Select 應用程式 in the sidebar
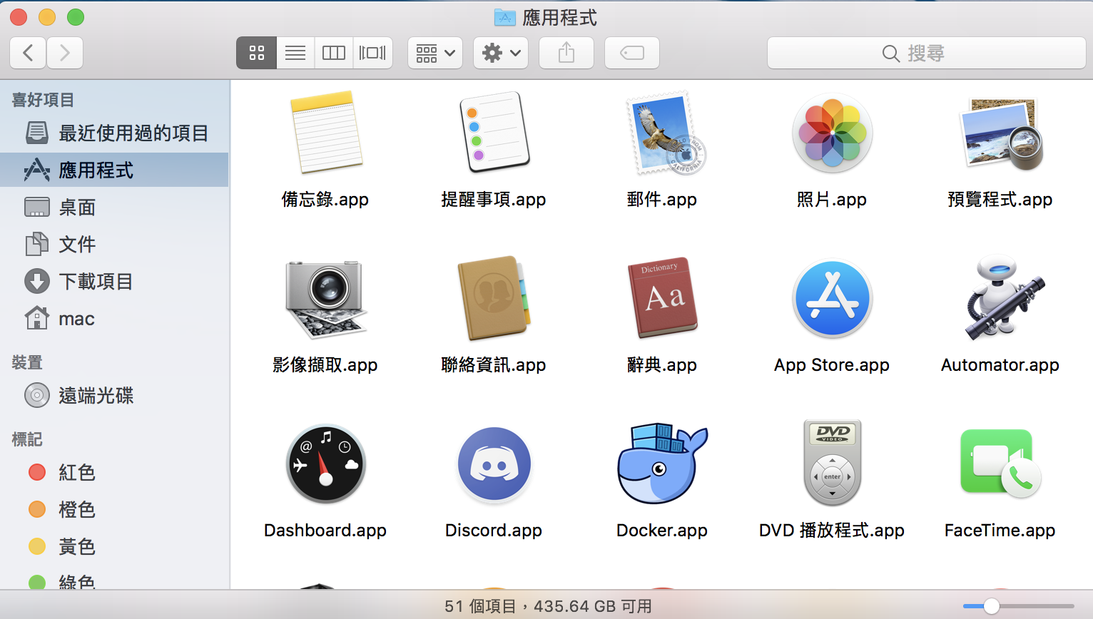This screenshot has width=1093, height=619. pos(115,170)
